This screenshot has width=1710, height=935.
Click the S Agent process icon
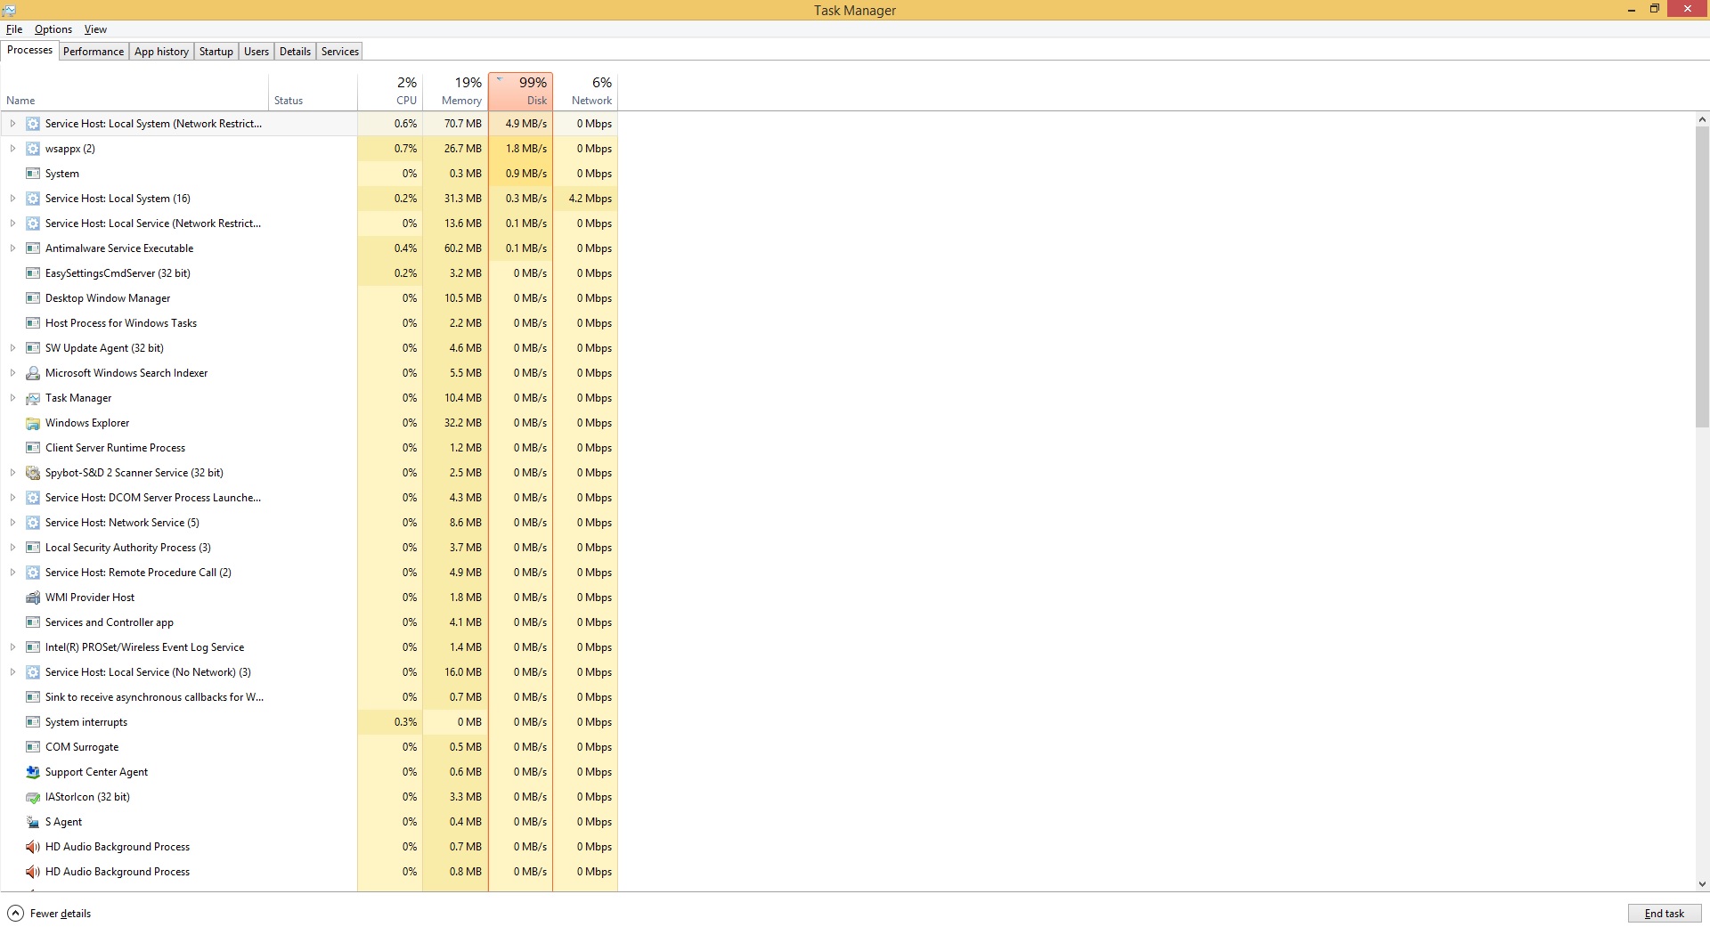click(x=33, y=822)
